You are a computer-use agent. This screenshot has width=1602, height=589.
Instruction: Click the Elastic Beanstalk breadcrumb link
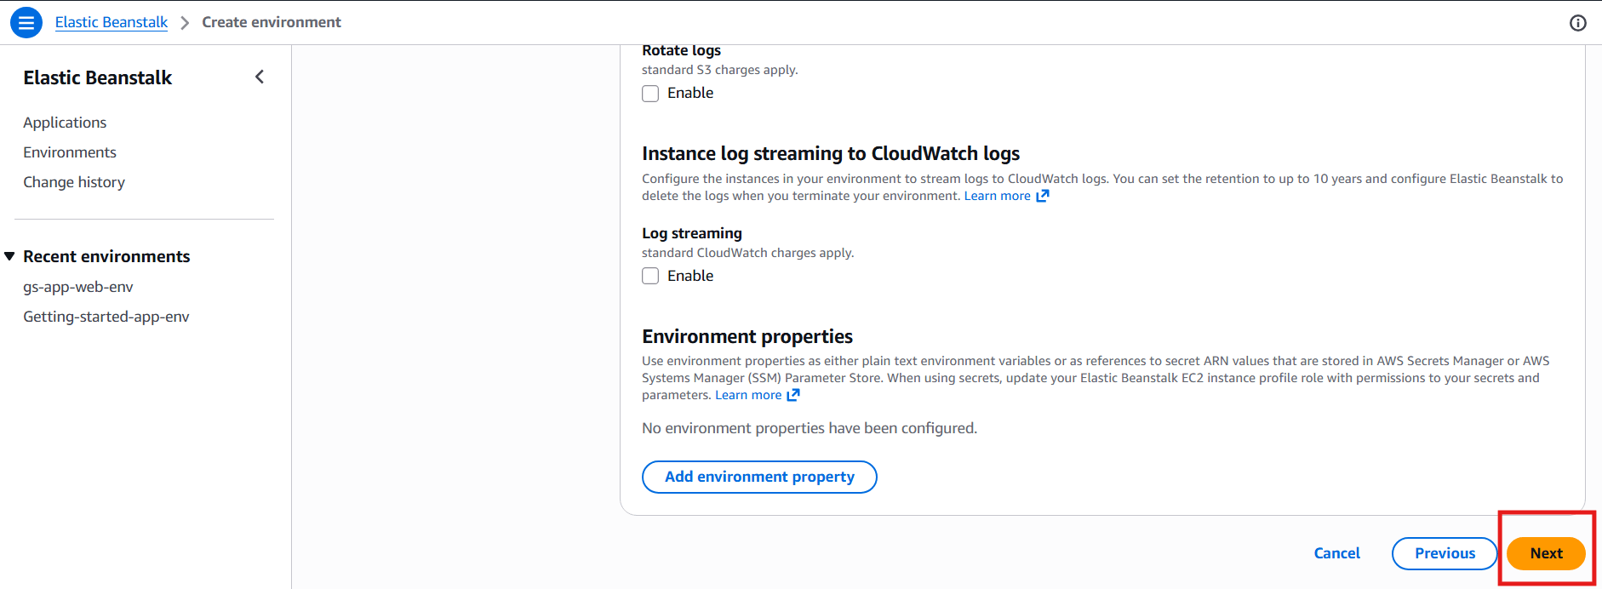click(x=112, y=22)
